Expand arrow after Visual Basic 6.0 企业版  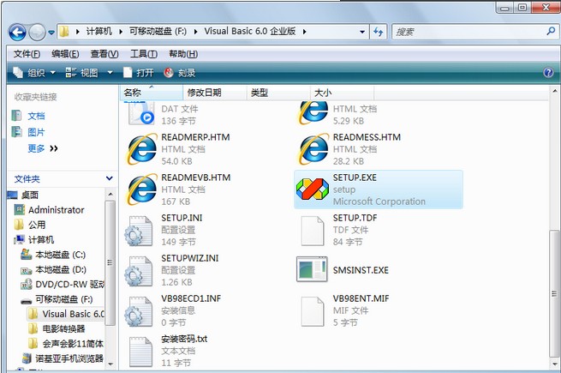[304, 32]
